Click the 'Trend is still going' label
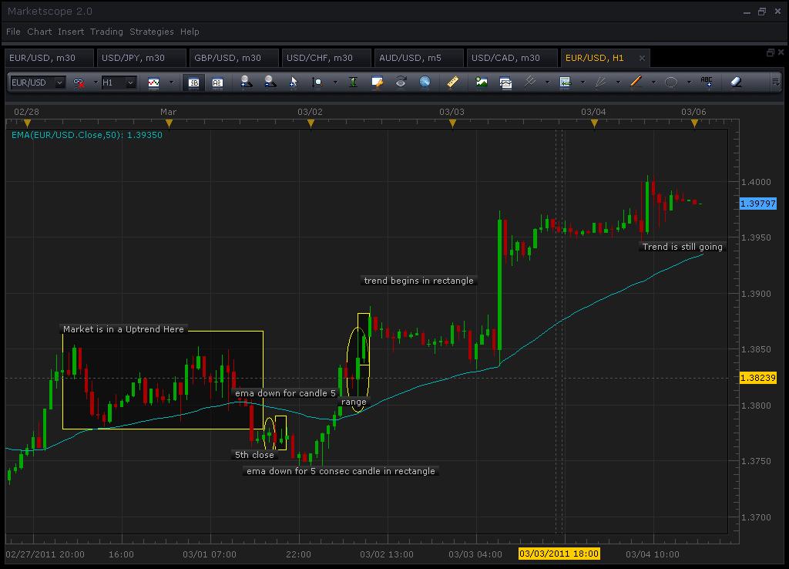 pyautogui.click(x=683, y=247)
